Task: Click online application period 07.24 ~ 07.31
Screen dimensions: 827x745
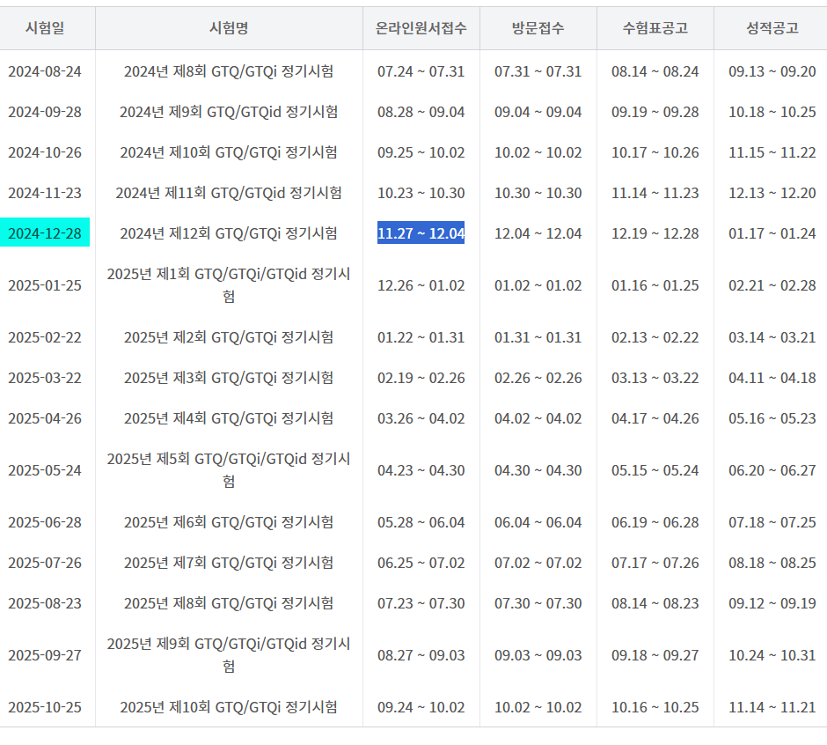Action: 421,71
